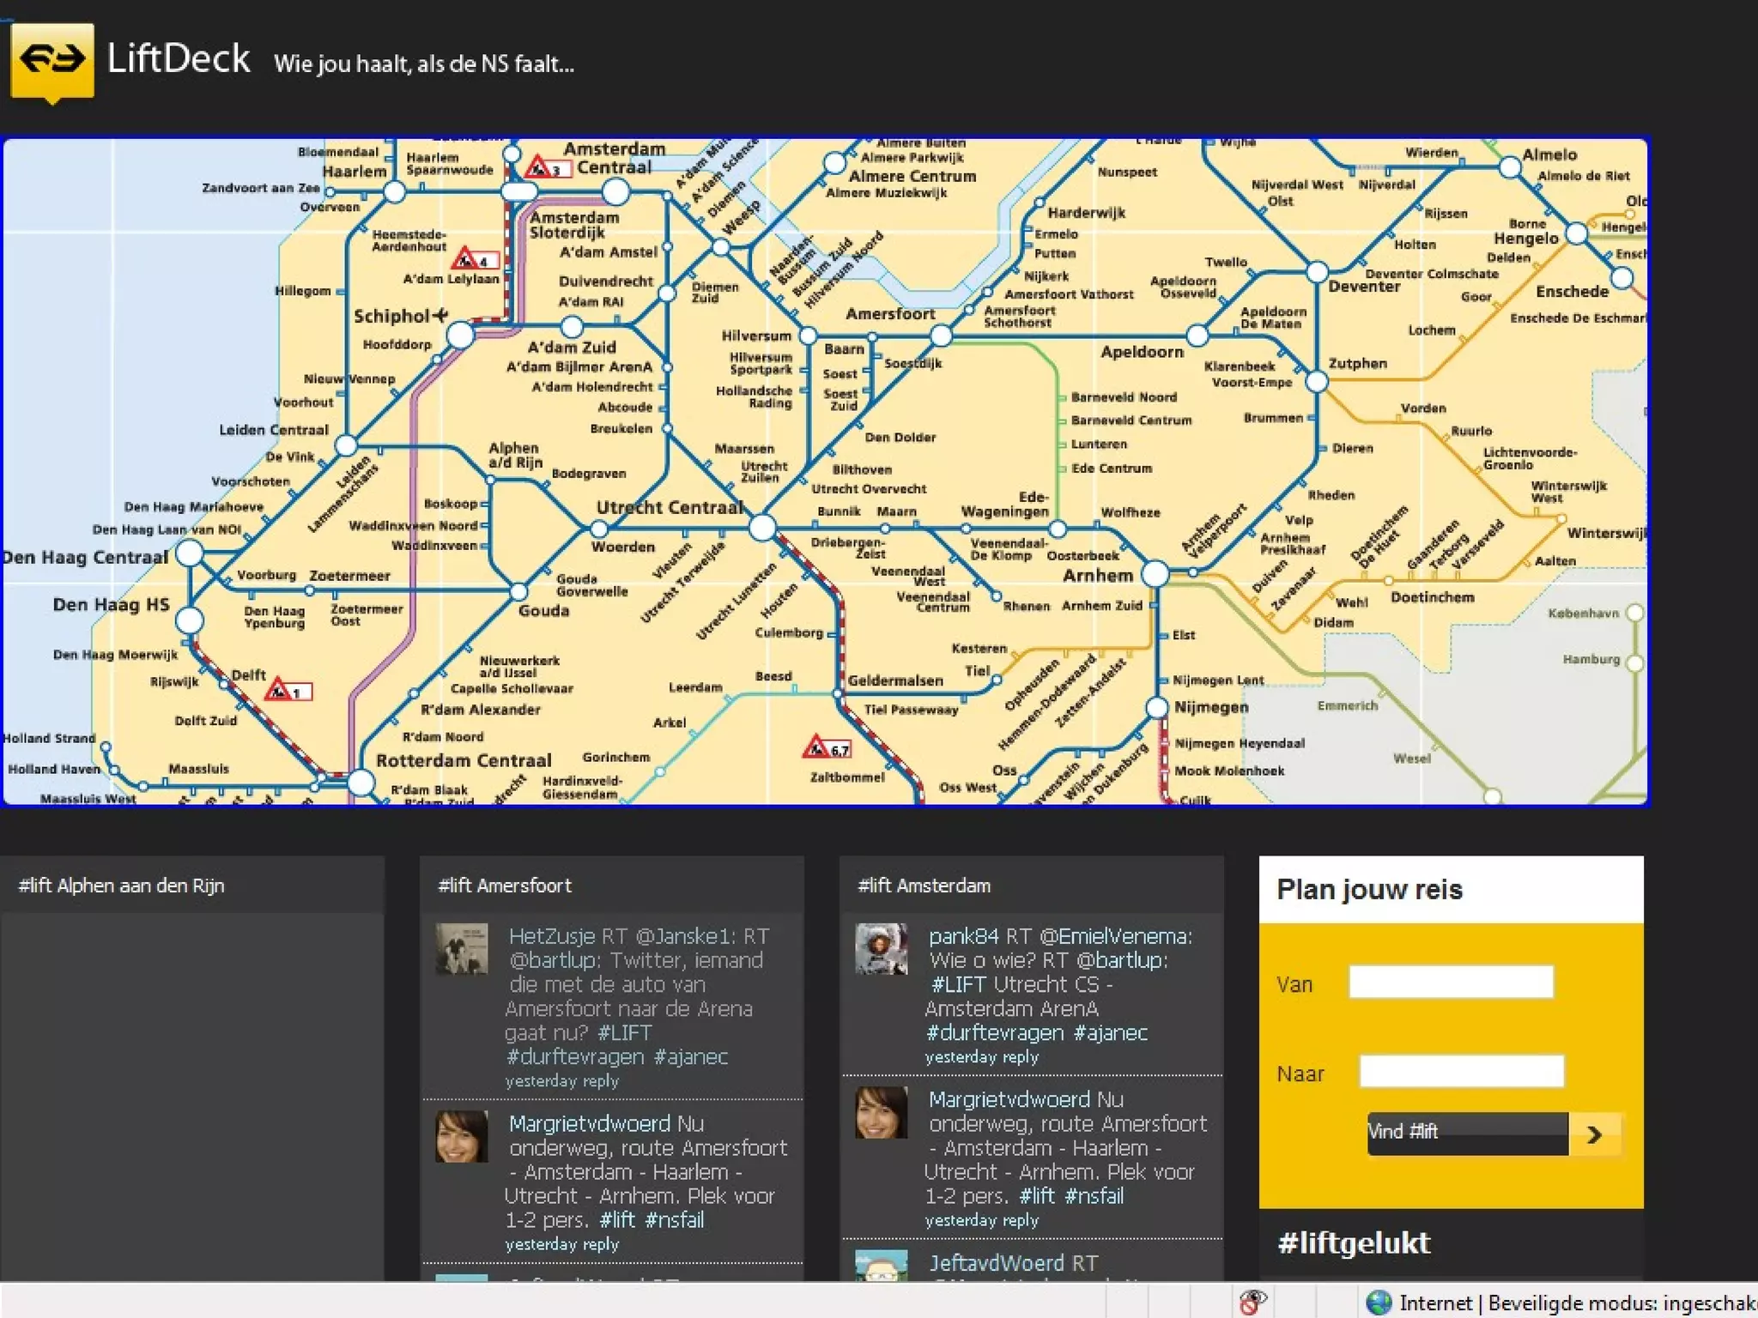The width and height of the screenshot is (1758, 1318).
Task: Click the Utrecht Centraal station node
Action: pyautogui.click(x=761, y=528)
